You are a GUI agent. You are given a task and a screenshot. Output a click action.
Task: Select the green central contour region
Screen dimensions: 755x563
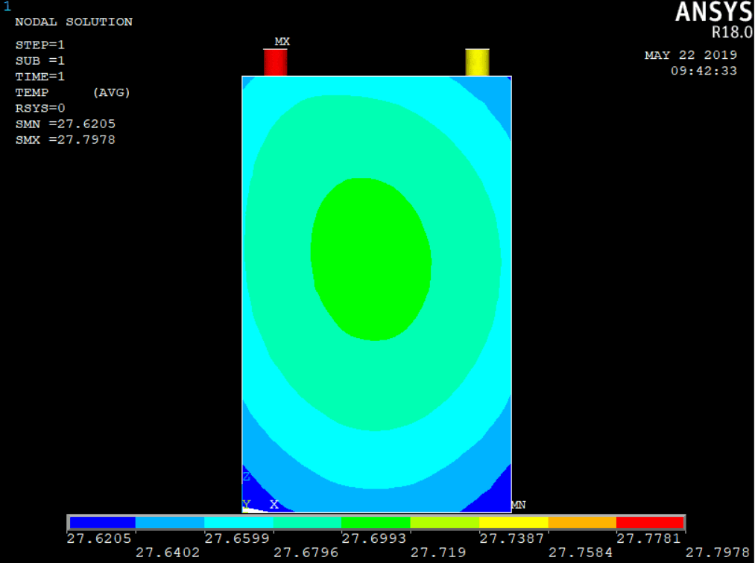point(370,258)
